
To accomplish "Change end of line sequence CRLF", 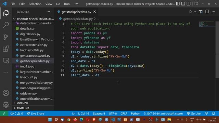I will tap(124, 113).
